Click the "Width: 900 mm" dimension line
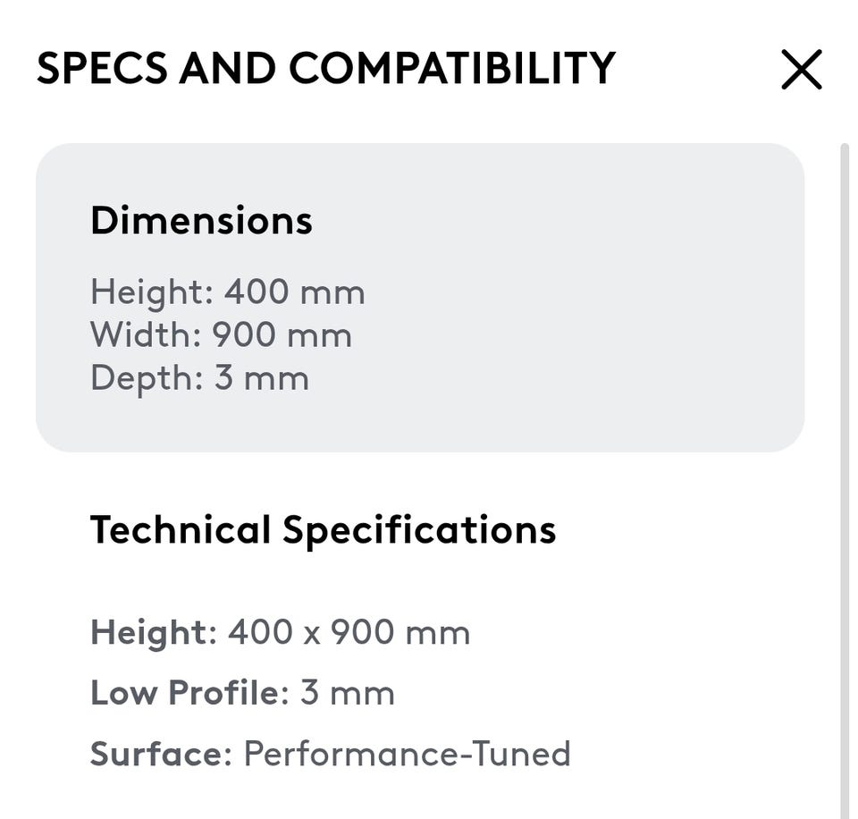 pos(221,335)
